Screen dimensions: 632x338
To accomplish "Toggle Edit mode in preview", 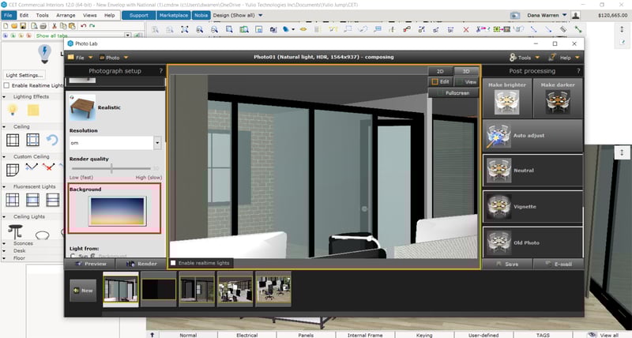I will point(441,82).
